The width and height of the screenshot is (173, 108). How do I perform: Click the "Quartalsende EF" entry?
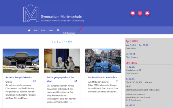[133, 70]
